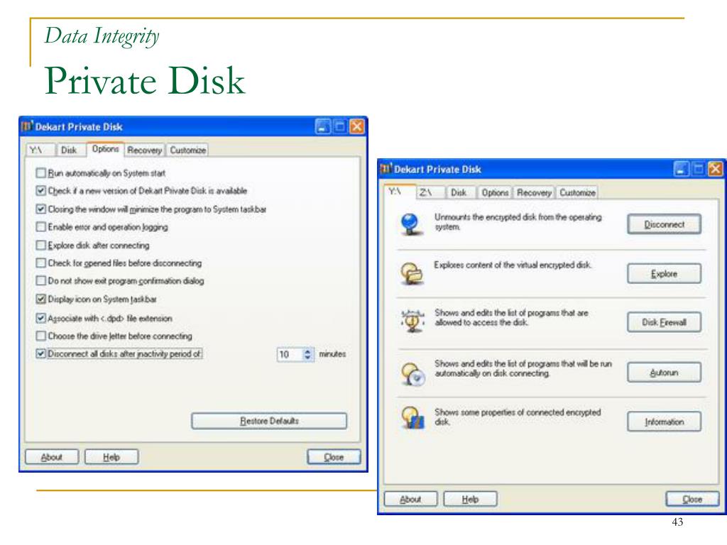This screenshot has height=545, width=727.
Task: Click Help button in left window
Action: pos(111,457)
